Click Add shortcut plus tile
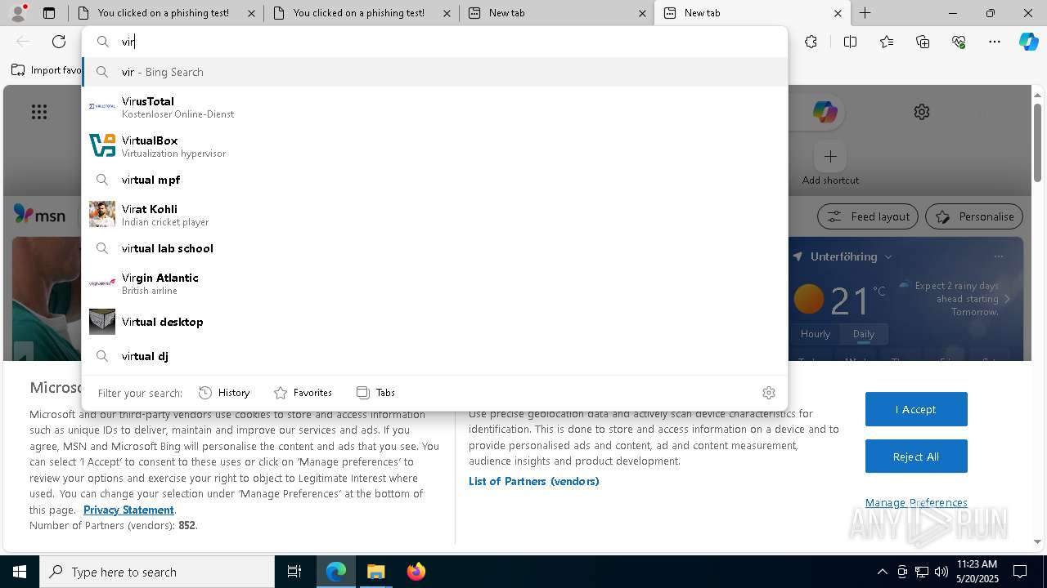Viewport: 1047px width, 588px height. coord(830,156)
